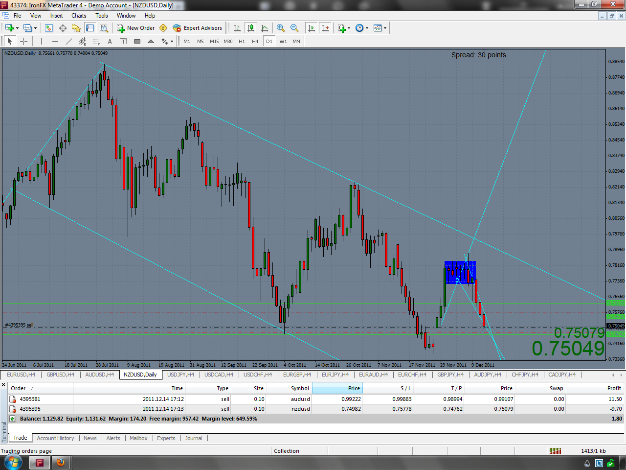626x470 pixels.
Task: Switch timeframe to MN
Action: point(296,41)
